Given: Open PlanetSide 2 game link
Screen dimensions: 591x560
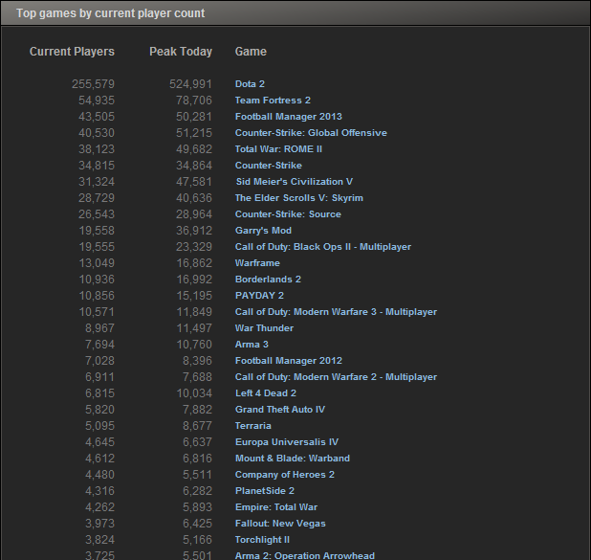Looking at the screenshot, I should point(265,491).
